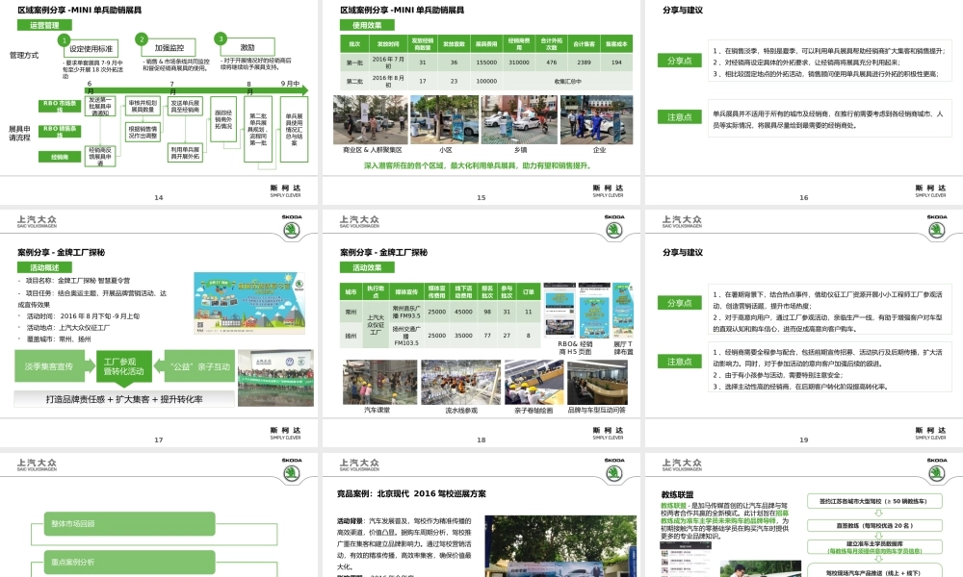Click the 工厂参观暨转化活动 block
Viewport: 963px width, 577px height.
pyautogui.click(x=124, y=368)
